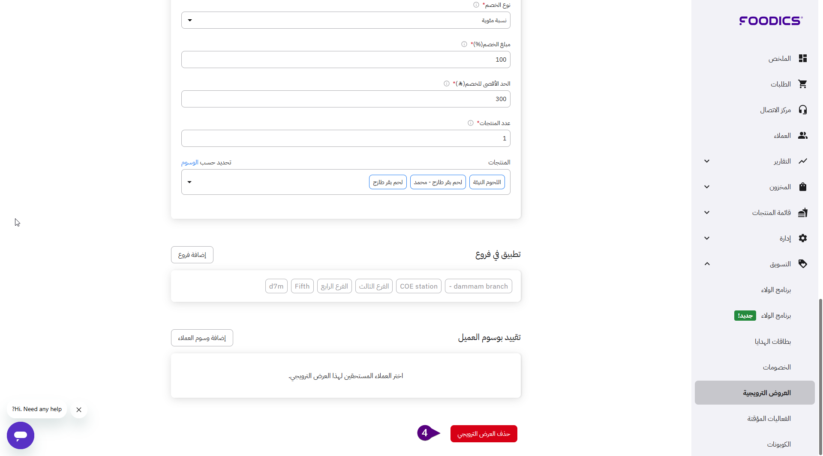The width and height of the screenshot is (823, 456).
Task: Click the call center headset icon
Action: (802, 110)
